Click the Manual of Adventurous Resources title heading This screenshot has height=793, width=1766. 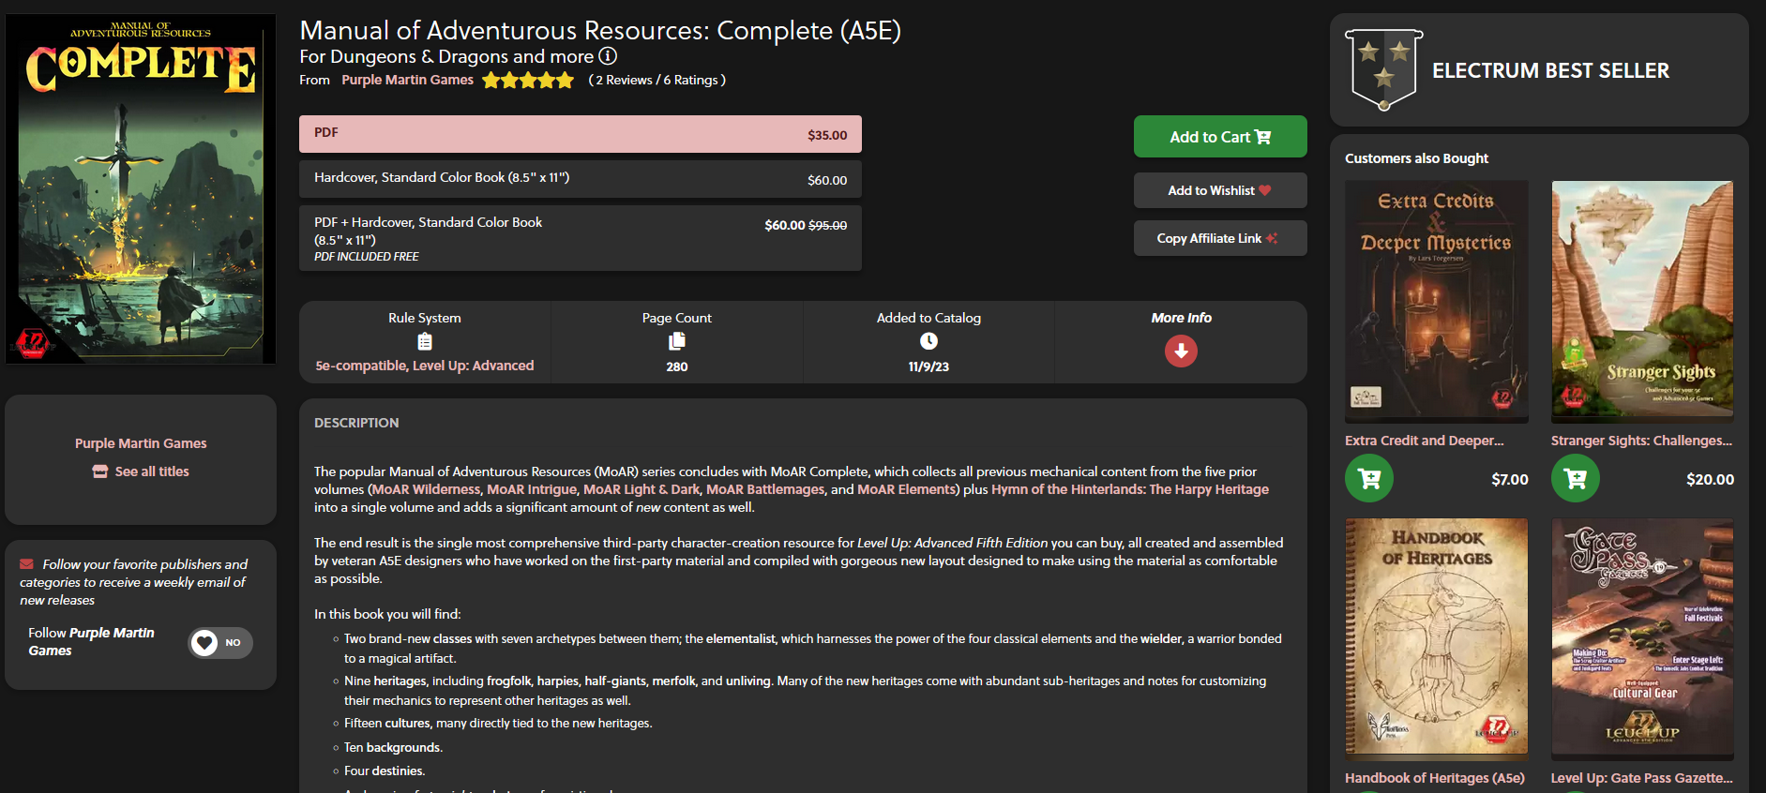[600, 30]
